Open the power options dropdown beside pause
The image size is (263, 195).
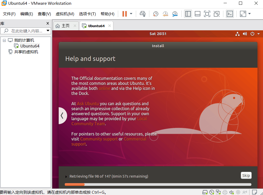point(131,14)
